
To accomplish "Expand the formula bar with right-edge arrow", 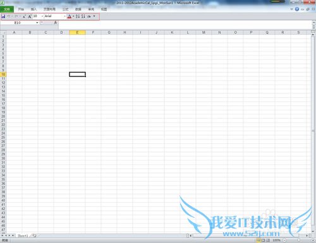I will [x=313, y=22].
